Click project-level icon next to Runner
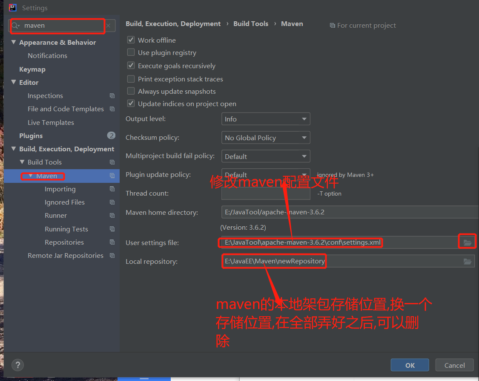479x381 pixels. point(112,216)
